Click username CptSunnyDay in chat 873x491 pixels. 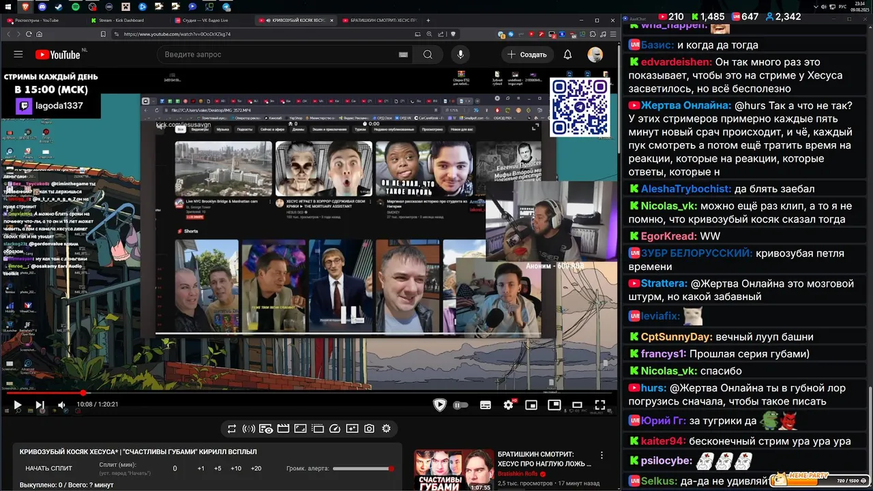point(677,337)
